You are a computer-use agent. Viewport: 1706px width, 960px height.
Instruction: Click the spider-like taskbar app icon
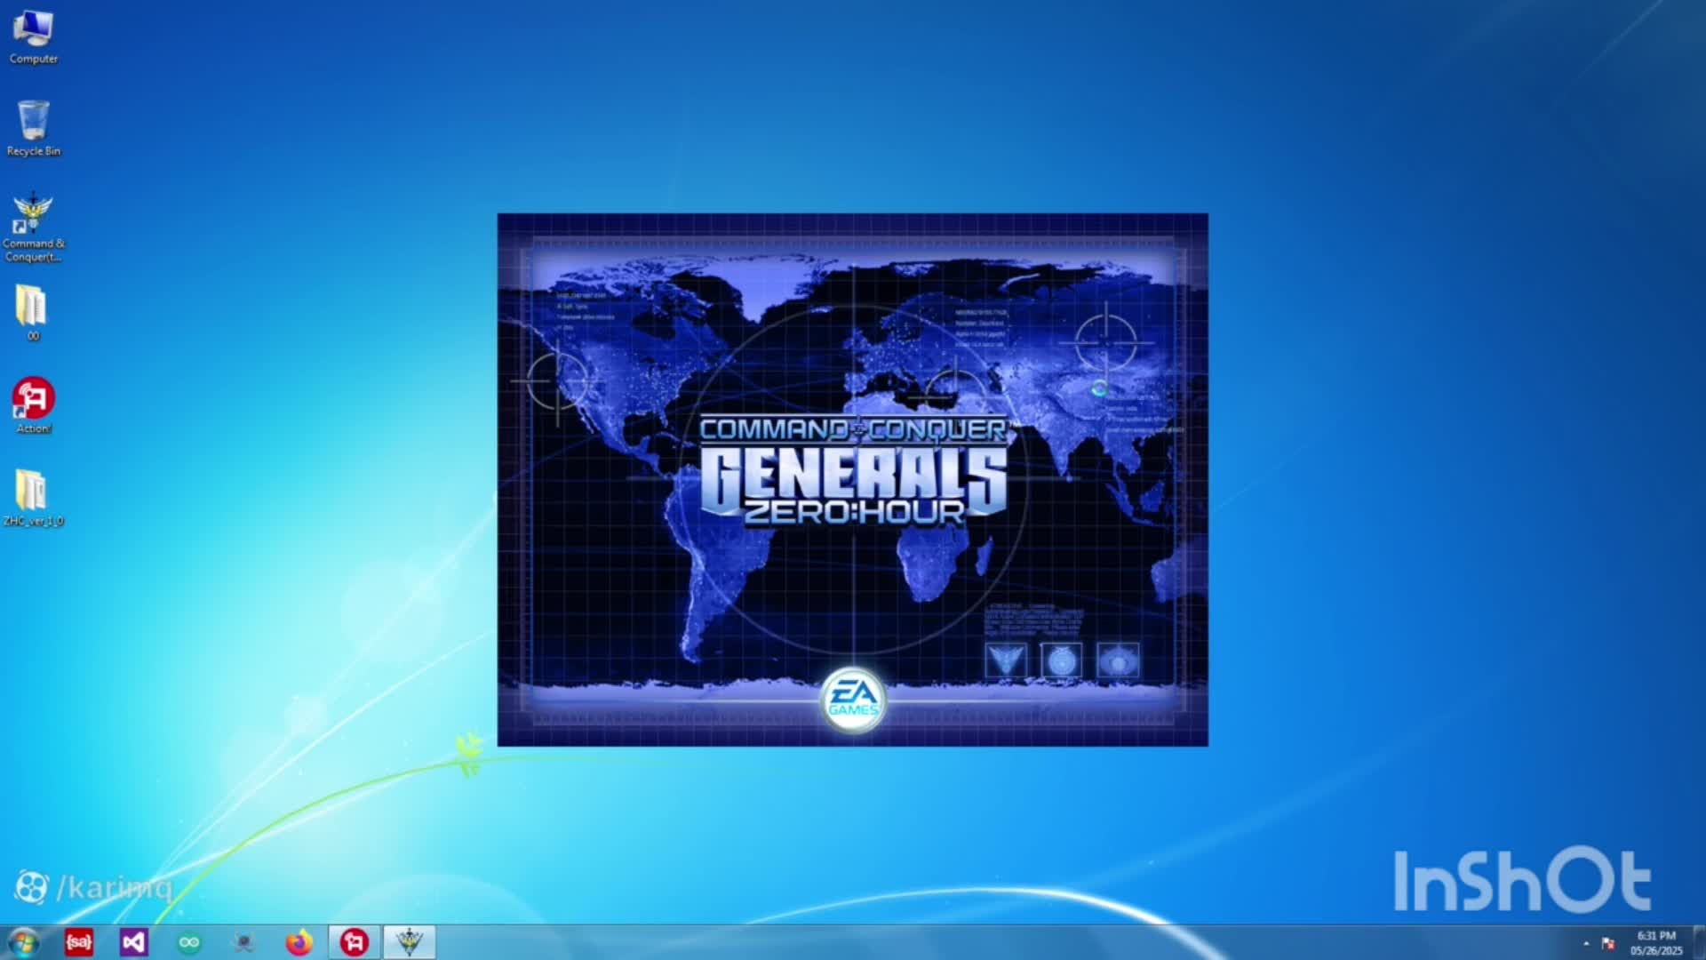tap(243, 942)
